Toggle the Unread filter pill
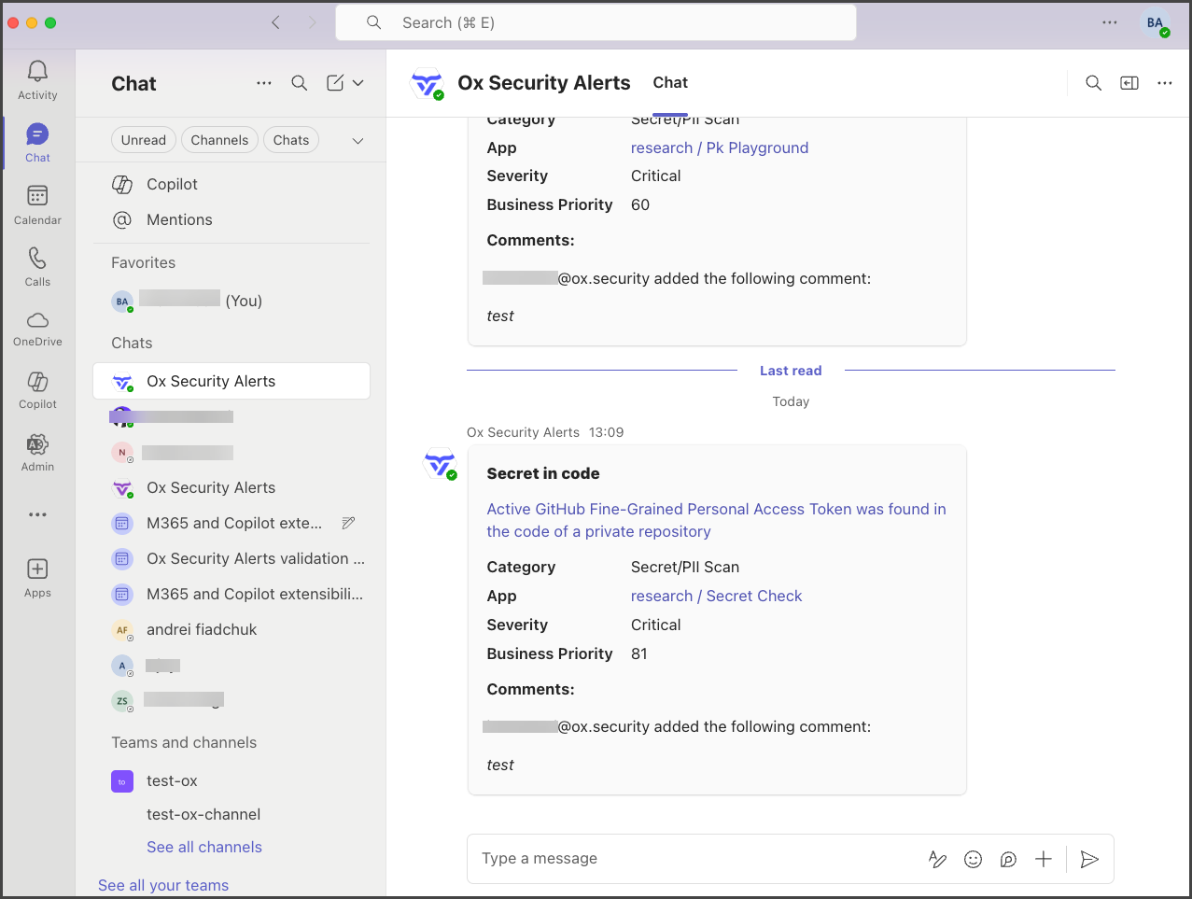Viewport: 1192px width, 899px height. [143, 140]
